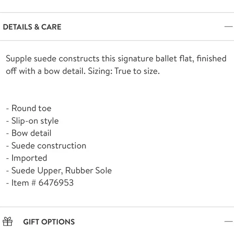Open the GIFT OPTIONS heading
Image resolution: width=234 pixels, height=234 pixels.
(49, 222)
